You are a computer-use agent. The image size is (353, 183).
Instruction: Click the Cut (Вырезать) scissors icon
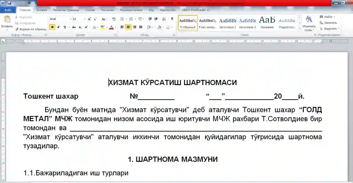point(17,17)
